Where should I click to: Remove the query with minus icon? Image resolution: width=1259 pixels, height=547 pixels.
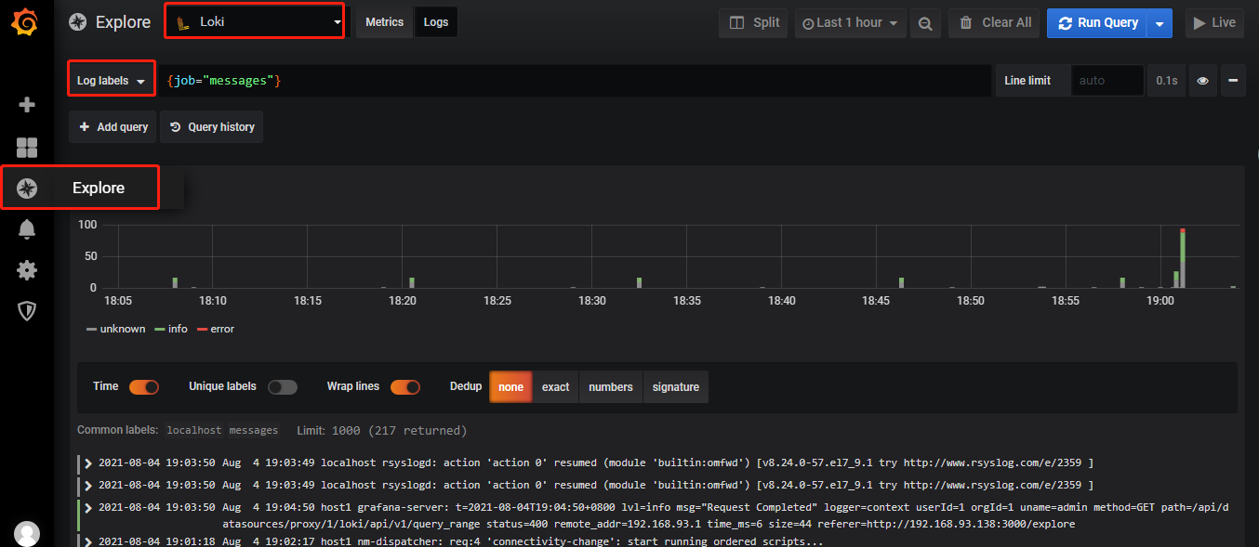(x=1233, y=81)
